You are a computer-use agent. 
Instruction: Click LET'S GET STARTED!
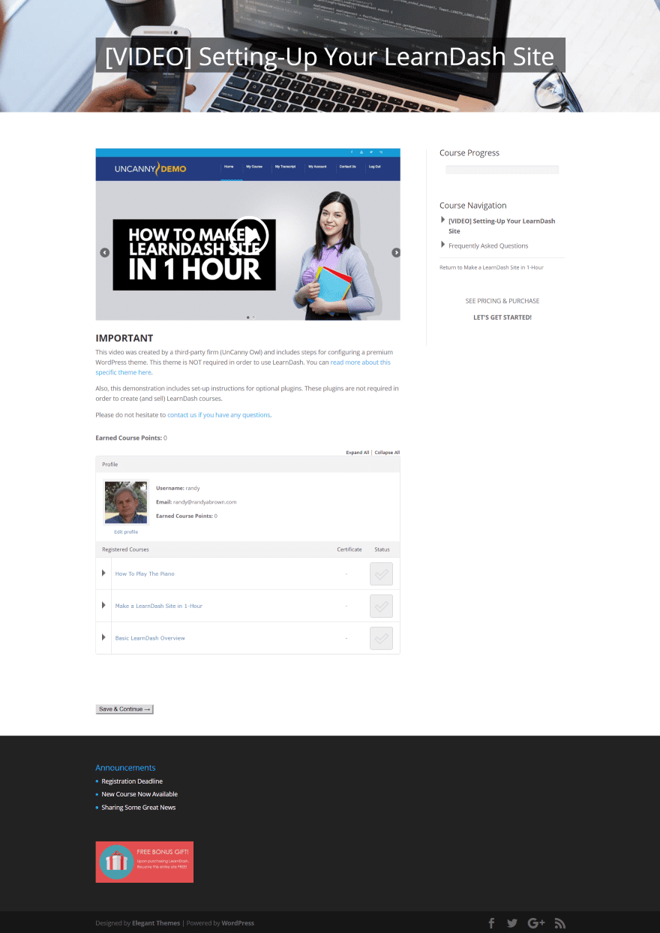[x=502, y=318]
